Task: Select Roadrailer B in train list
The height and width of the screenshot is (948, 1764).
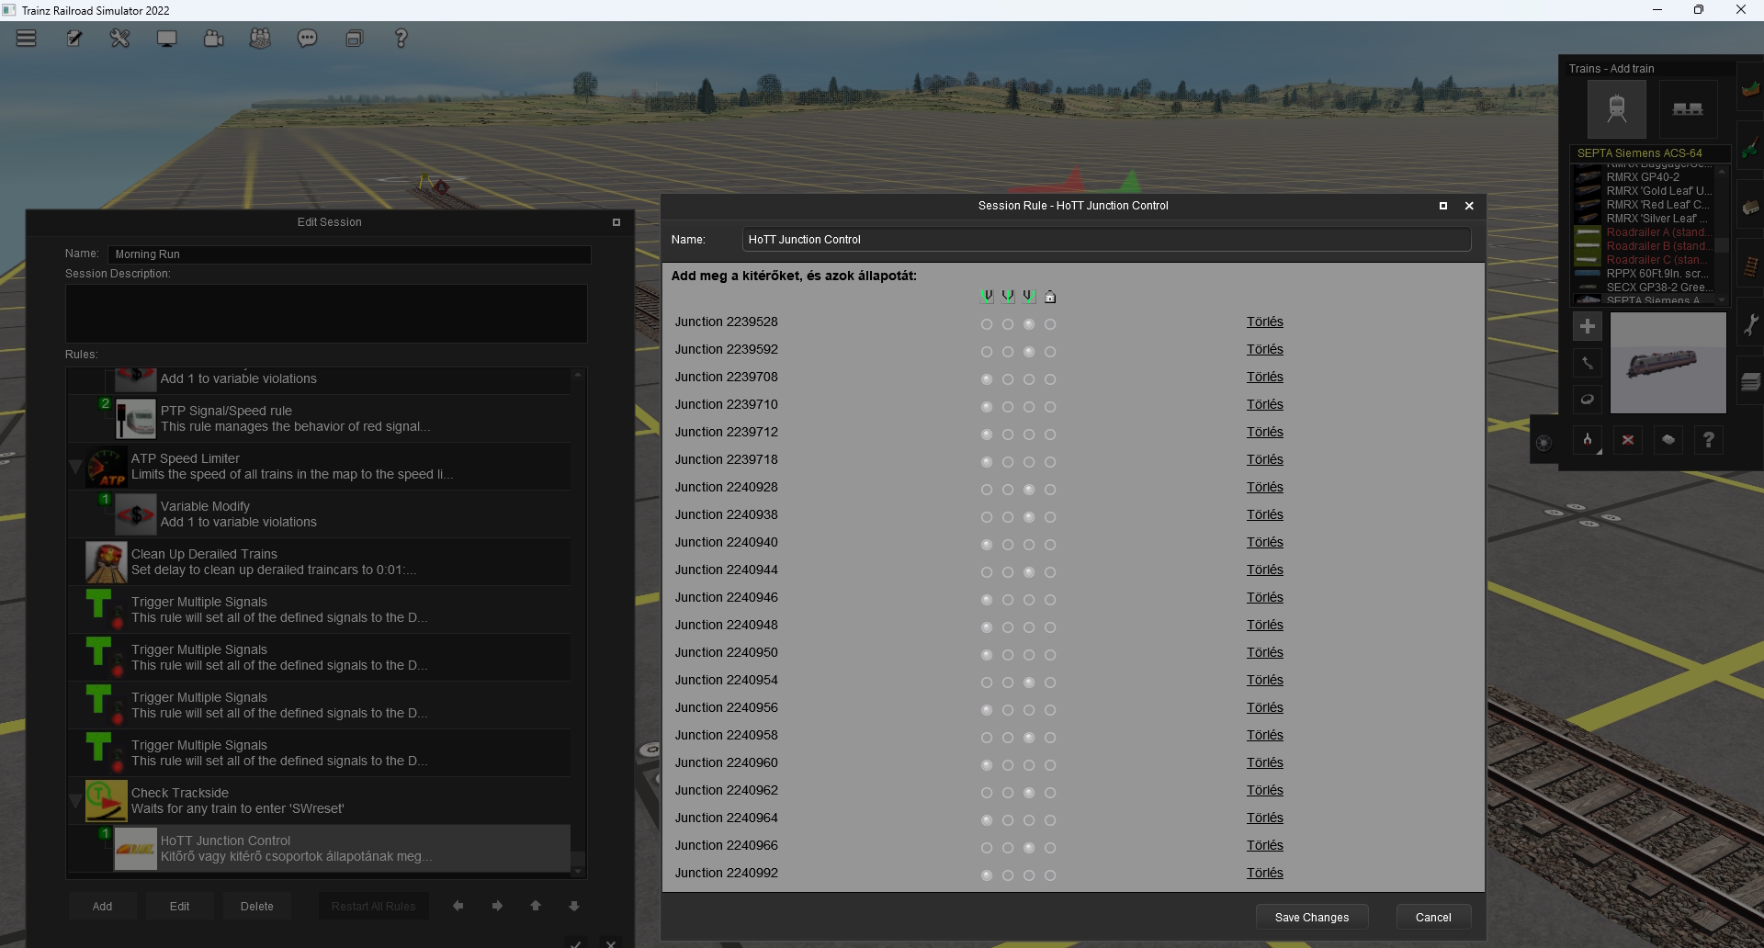Action: pyautogui.click(x=1644, y=246)
